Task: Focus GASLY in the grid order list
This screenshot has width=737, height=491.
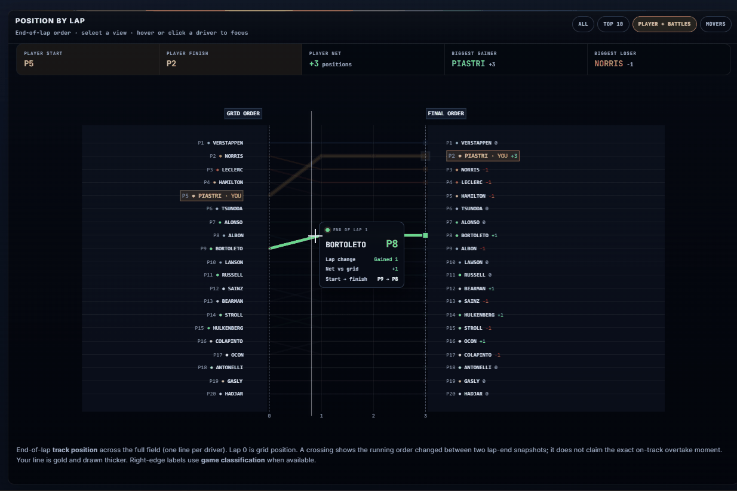Action: (x=226, y=381)
